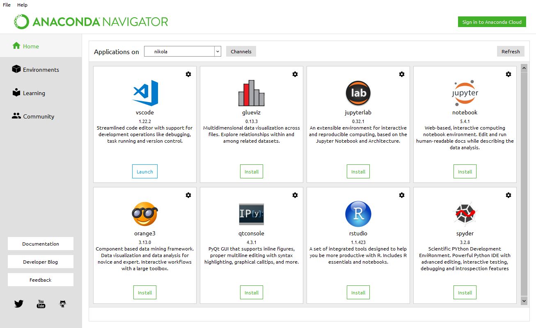Open settings gear on spyder card
Viewport: 536px width, 328px height.
[x=509, y=195]
